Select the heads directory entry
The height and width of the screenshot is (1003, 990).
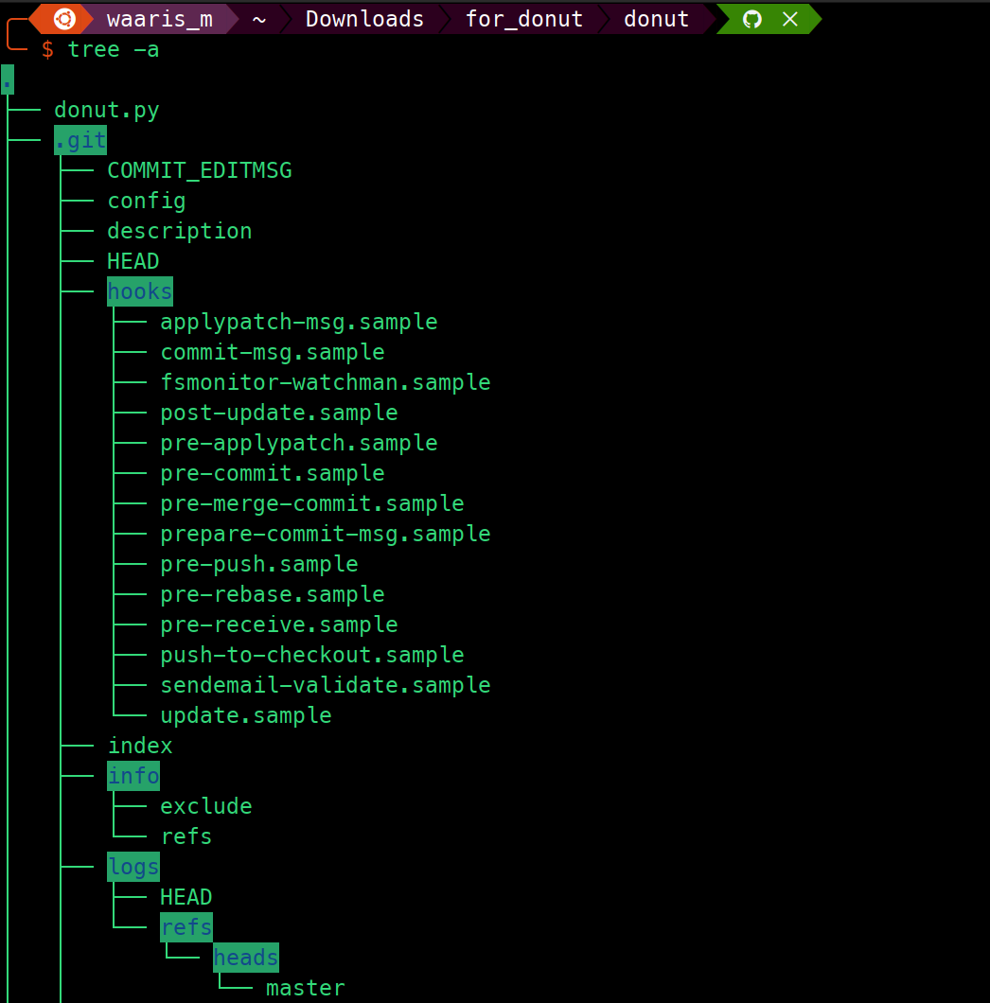coord(246,958)
